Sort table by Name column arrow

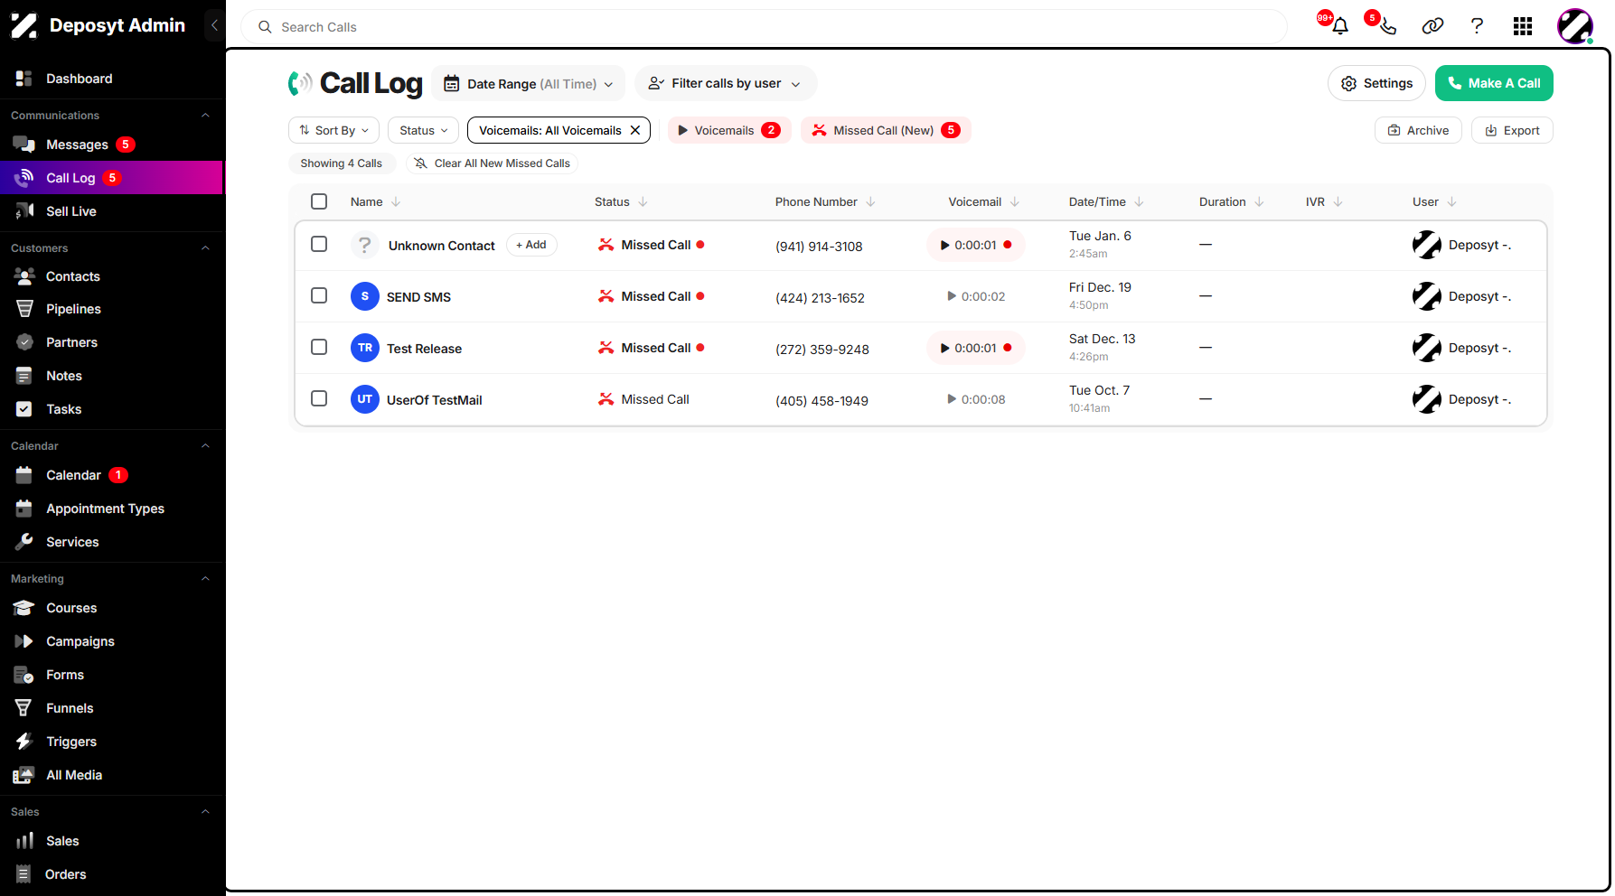396,201
